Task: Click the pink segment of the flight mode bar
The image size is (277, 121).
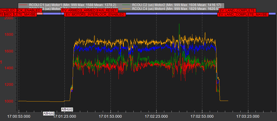Action: [40, 13]
